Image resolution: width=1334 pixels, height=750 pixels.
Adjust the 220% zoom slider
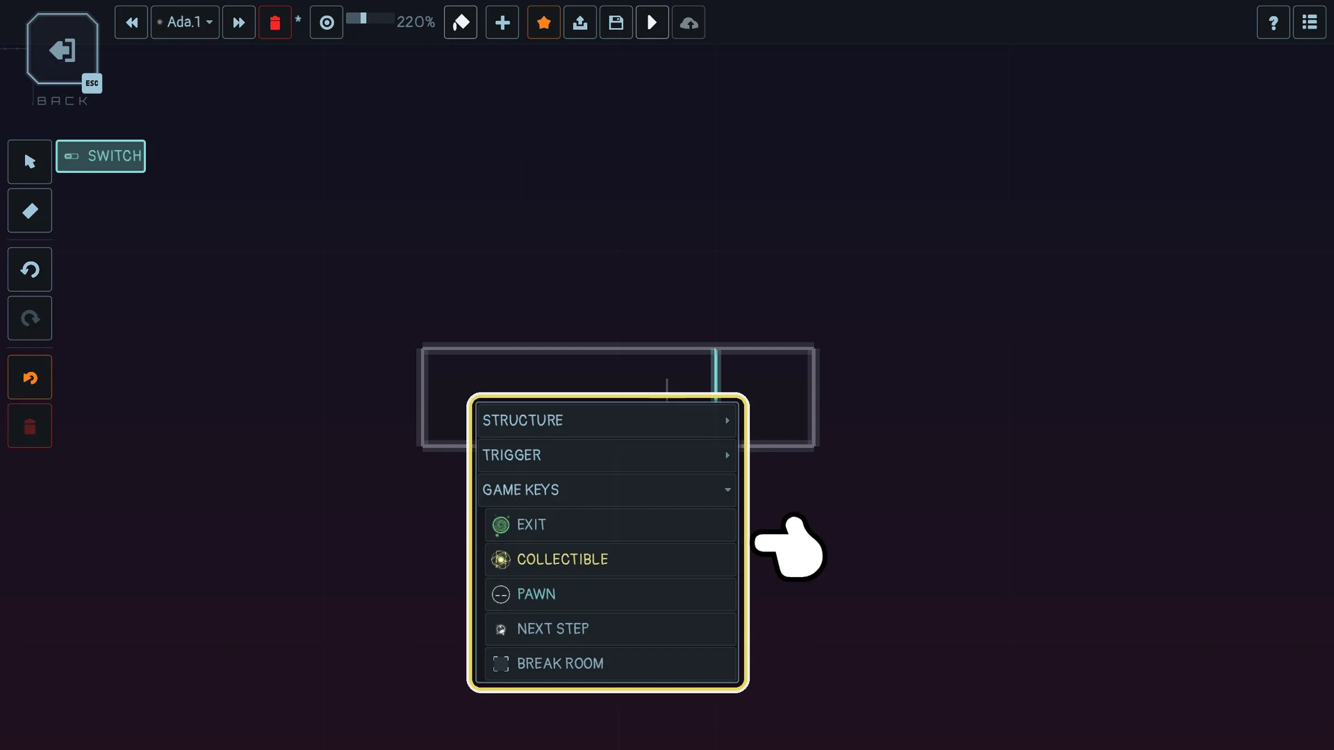click(x=370, y=19)
